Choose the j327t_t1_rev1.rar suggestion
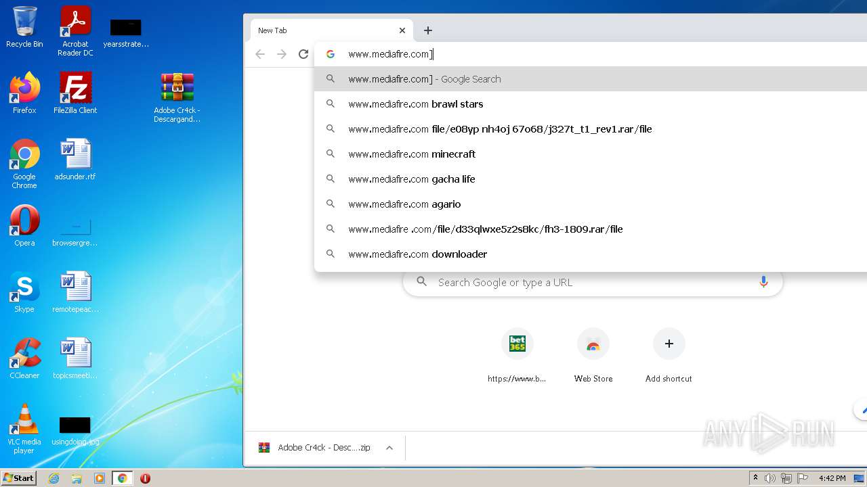Viewport: 867px width, 487px height. tap(591, 129)
